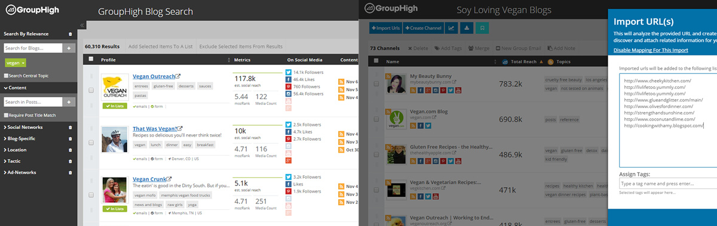Image resolution: width=717 pixels, height=226 pixels.
Task: Click Twitter icon in Vegan Outreach social row
Action: (289, 72)
